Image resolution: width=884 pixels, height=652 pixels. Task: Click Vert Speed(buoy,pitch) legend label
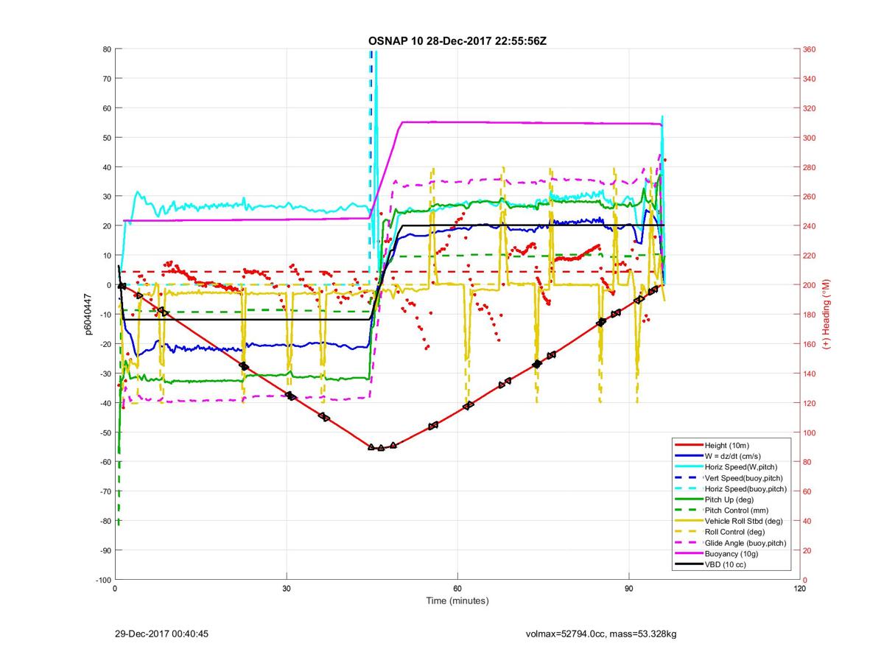pos(744,477)
